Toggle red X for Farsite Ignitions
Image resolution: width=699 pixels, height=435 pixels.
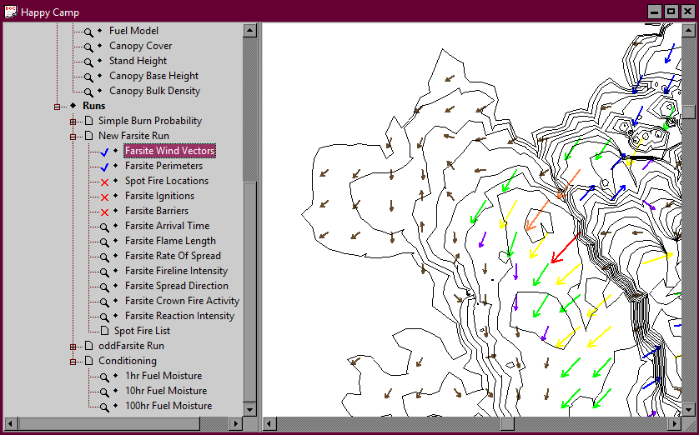(x=104, y=197)
